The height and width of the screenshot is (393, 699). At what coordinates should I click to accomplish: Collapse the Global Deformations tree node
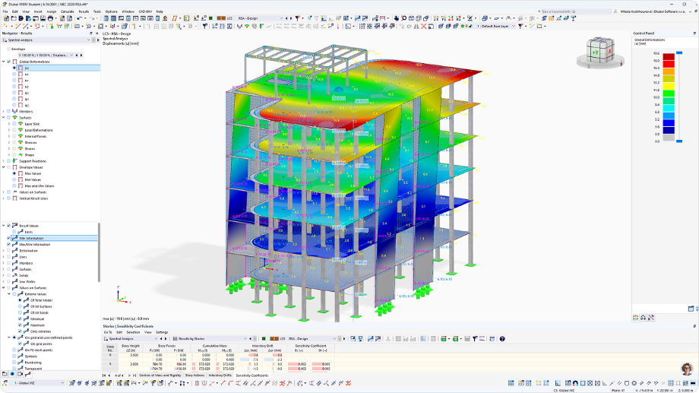[x=4, y=62]
